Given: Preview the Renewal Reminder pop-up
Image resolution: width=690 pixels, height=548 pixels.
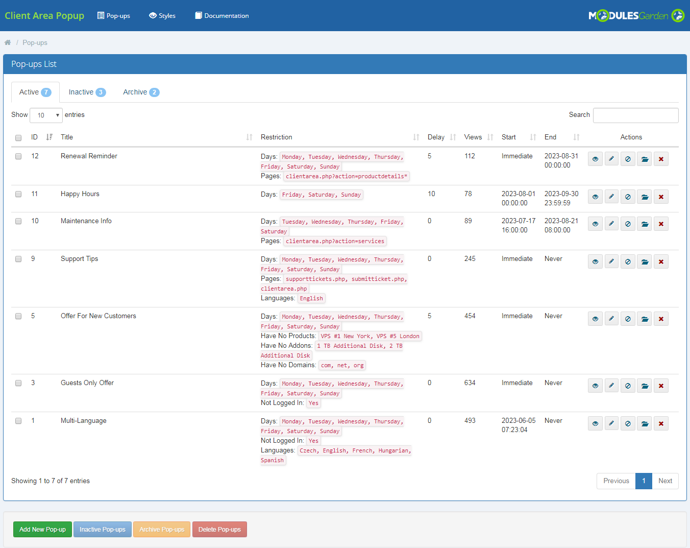Looking at the screenshot, I should click(x=595, y=159).
